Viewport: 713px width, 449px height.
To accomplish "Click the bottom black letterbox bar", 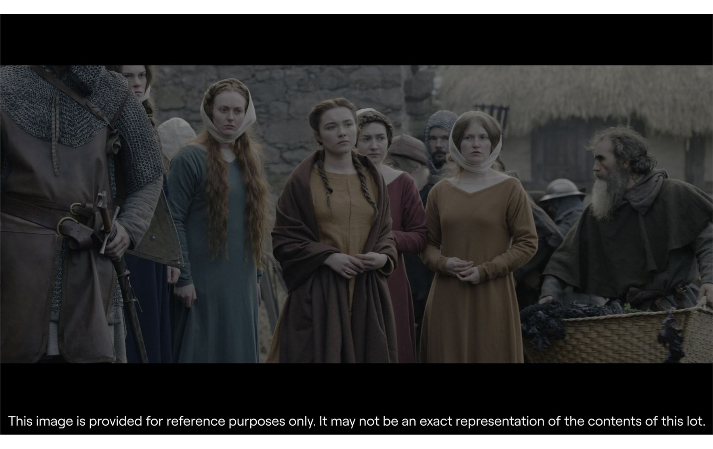I will 356,386.
